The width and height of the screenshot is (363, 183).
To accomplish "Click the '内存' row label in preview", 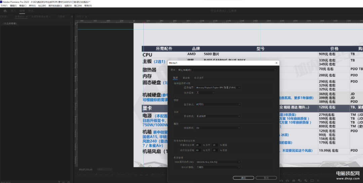I will click(x=147, y=76).
